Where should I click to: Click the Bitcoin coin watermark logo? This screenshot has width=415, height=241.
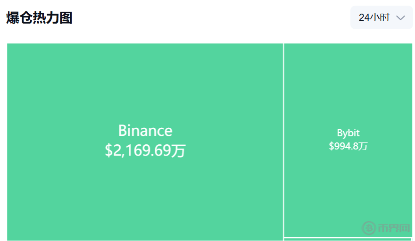click(x=369, y=228)
